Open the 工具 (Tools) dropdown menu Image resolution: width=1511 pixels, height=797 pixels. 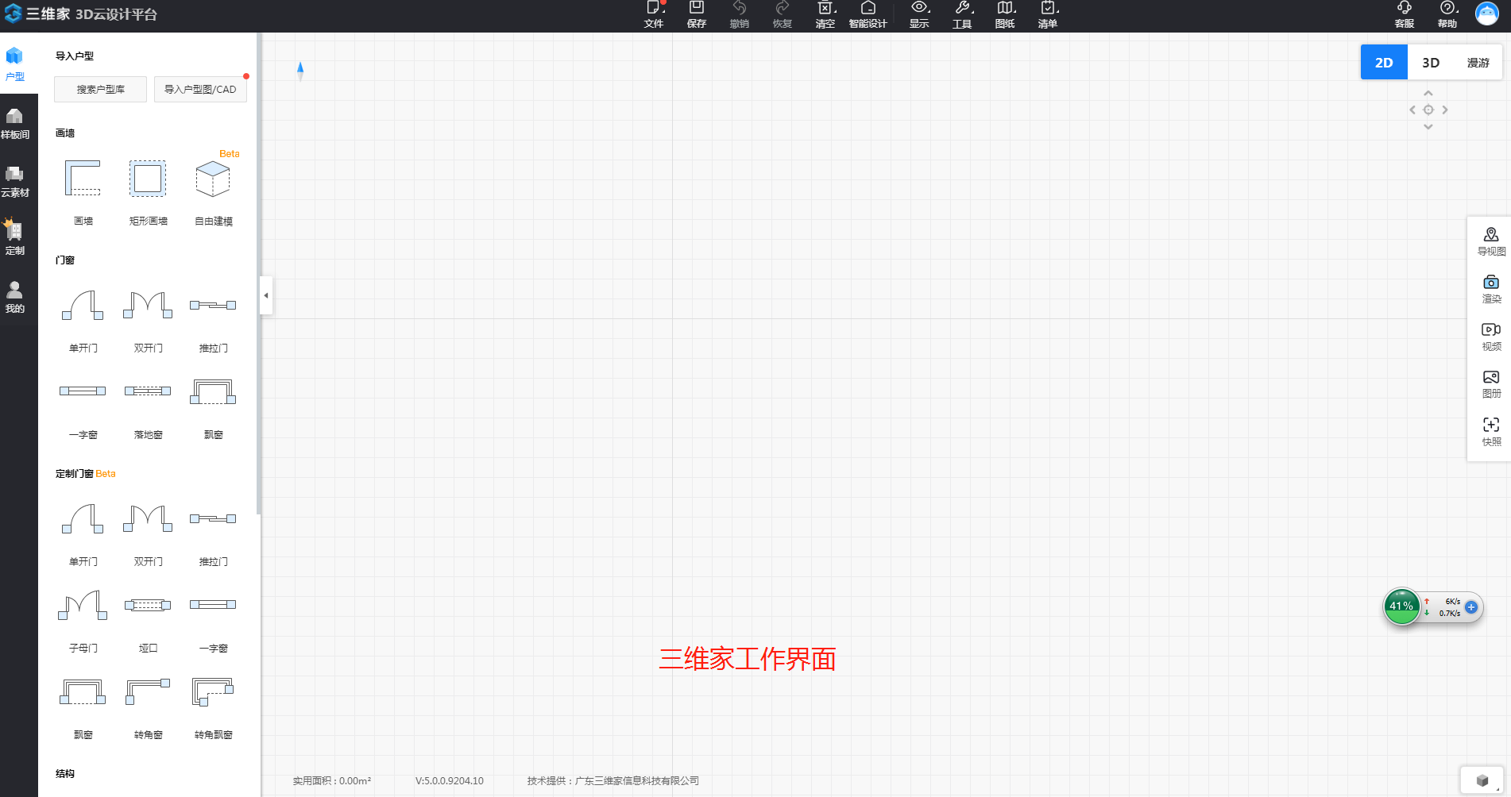(x=962, y=15)
